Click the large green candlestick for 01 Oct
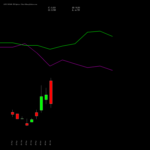Screen dimensions: 150x150 (41, 103)
